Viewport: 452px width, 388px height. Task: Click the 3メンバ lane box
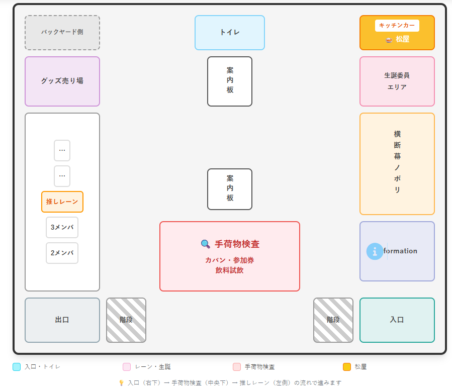point(62,227)
